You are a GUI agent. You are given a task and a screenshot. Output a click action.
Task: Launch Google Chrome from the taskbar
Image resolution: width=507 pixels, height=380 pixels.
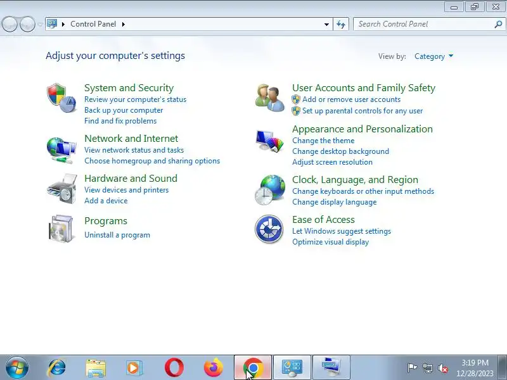point(253,368)
